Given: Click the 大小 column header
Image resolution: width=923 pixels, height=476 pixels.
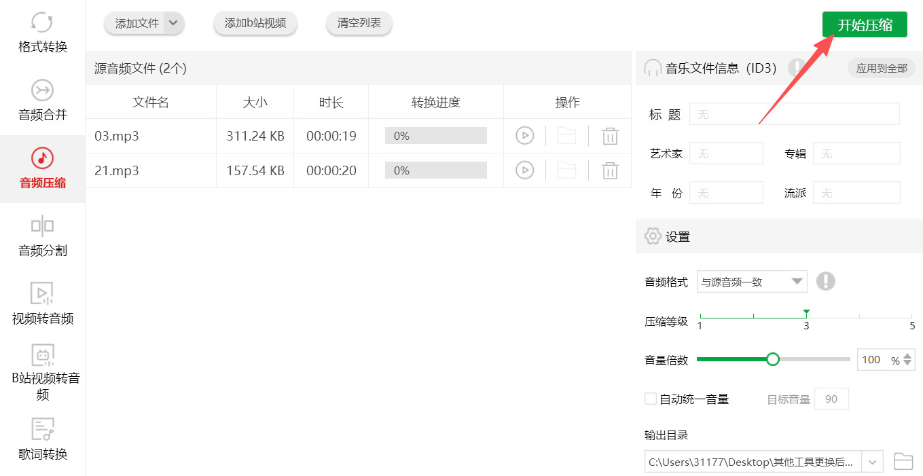Looking at the screenshot, I should point(255,103).
